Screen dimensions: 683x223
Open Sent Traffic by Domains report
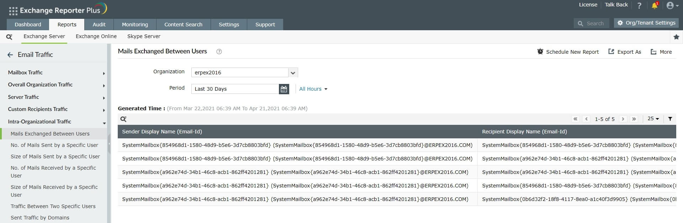click(40, 218)
